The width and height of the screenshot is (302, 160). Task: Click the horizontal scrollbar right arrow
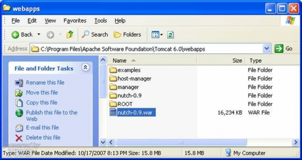pos(295,142)
